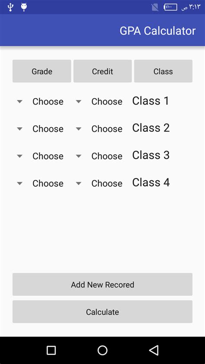
Task: Expand the credit spinner for Class 3
Action: point(99,156)
